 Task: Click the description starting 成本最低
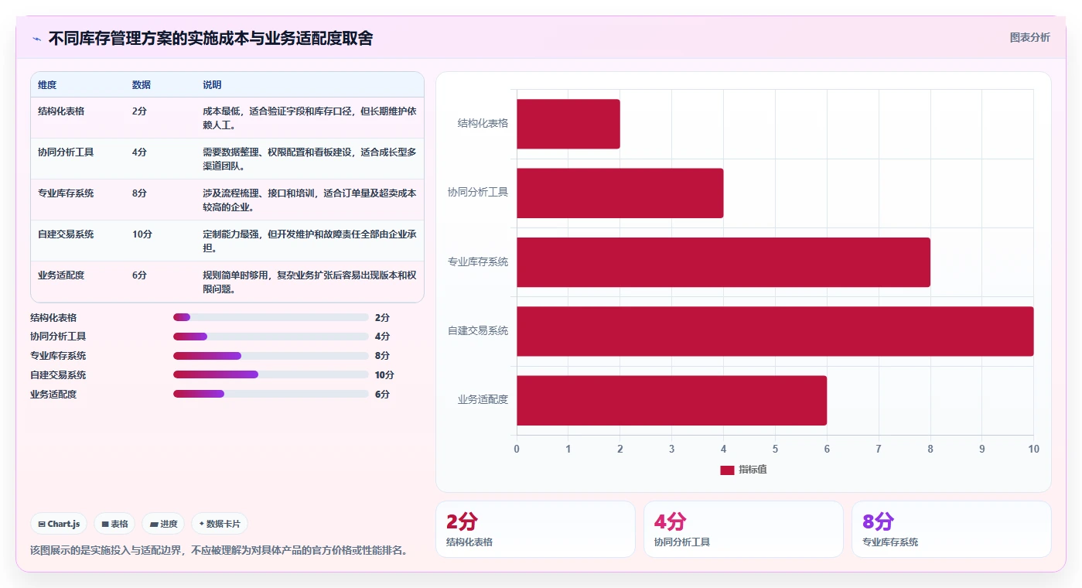point(309,118)
